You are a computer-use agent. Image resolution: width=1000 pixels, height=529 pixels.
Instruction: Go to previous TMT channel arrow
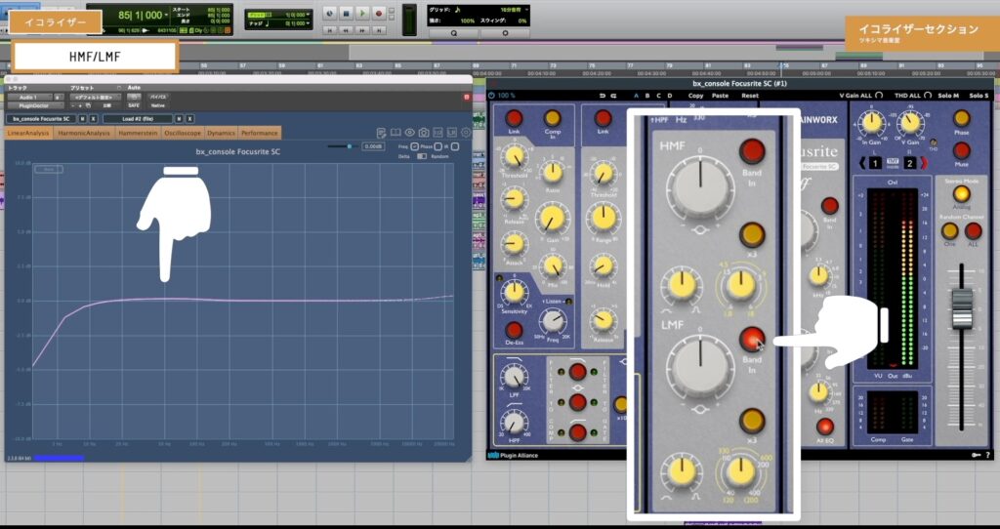[861, 164]
